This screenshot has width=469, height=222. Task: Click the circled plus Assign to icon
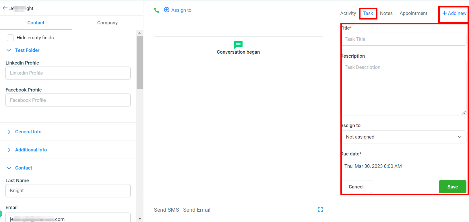166,10
